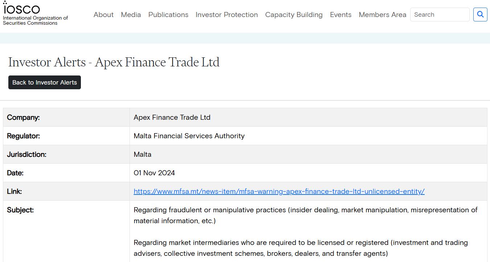Open the Members Area menu
The image size is (490, 262).
pos(382,15)
